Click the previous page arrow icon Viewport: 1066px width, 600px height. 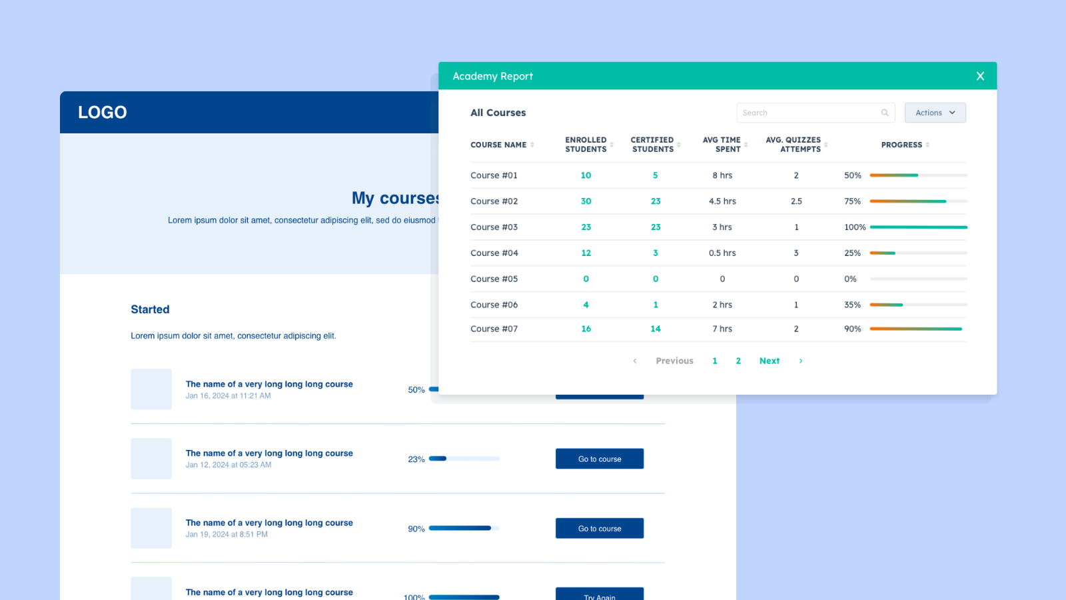(x=635, y=361)
